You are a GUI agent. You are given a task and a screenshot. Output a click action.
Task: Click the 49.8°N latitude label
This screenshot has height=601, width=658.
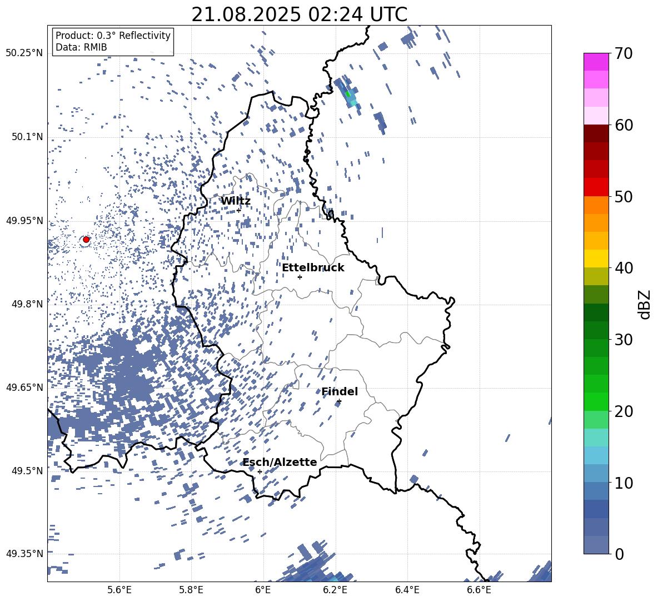click(x=27, y=304)
